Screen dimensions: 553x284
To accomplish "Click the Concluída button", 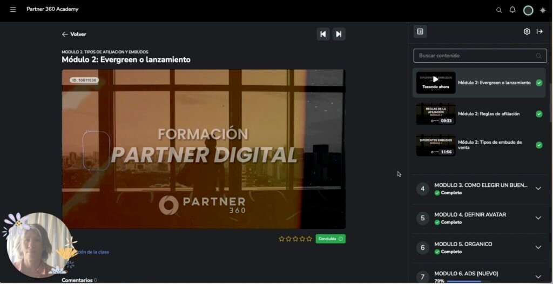I will point(331,239).
